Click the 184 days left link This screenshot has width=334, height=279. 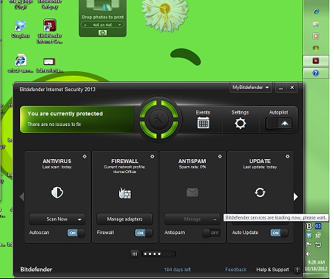coord(178,270)
